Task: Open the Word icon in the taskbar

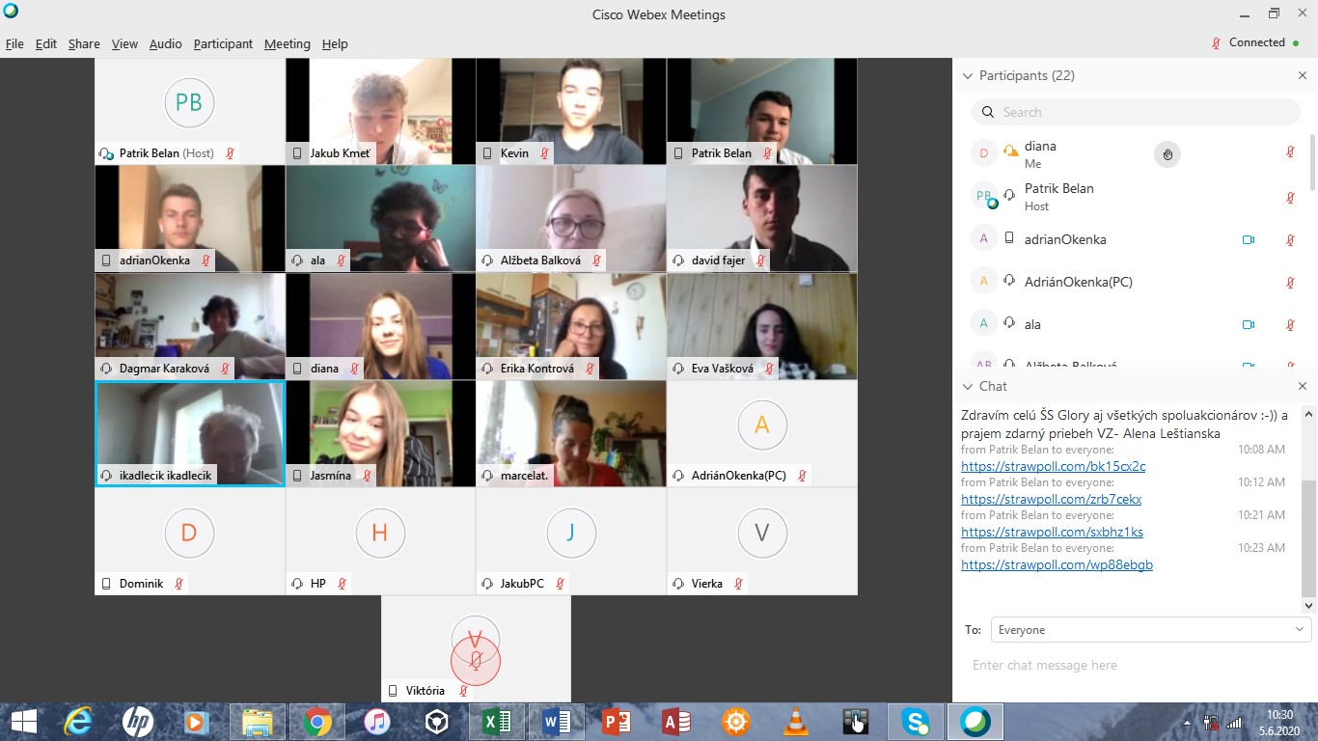Action: pos(557,722)
